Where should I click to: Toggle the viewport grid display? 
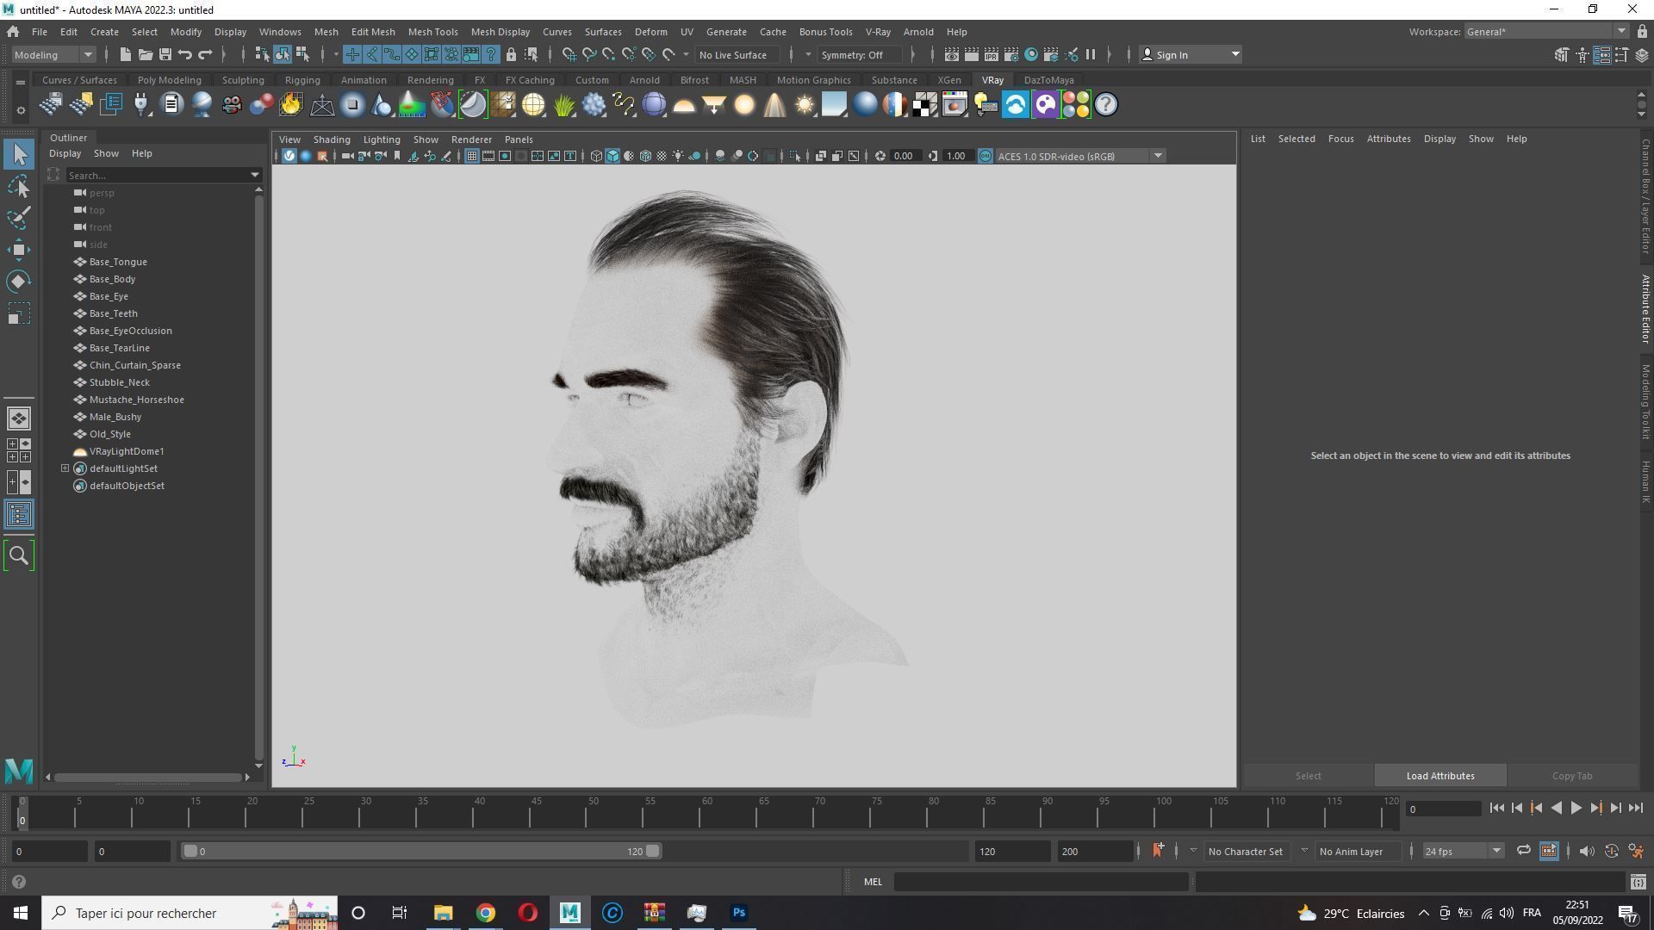tap(472, 156)
